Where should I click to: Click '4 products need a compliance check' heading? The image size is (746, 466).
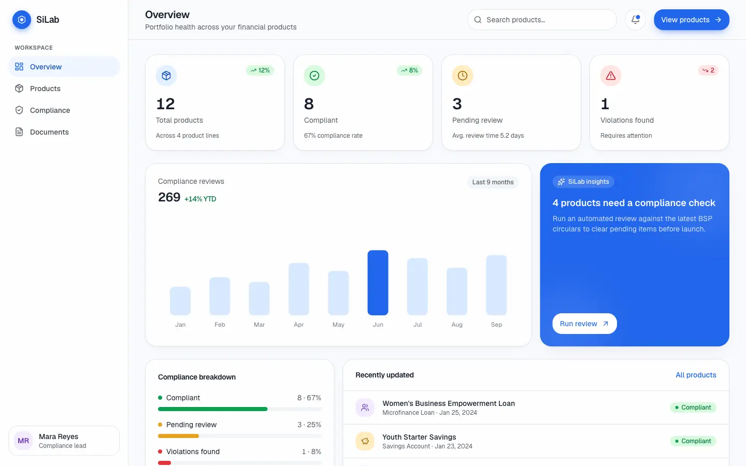coord(634,203)
